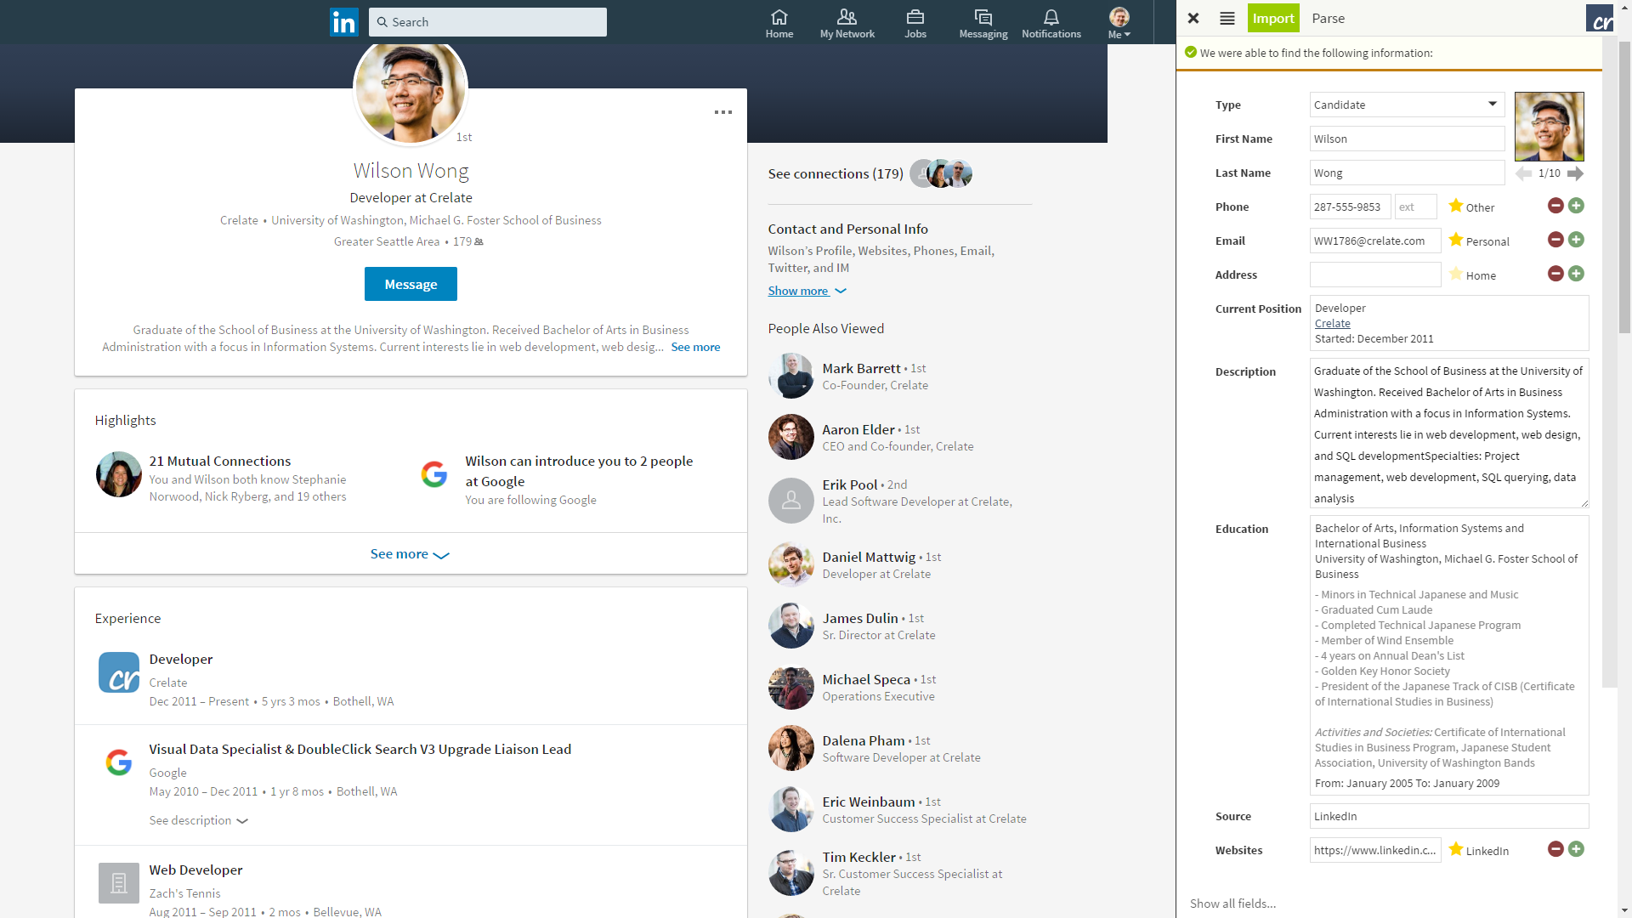Switch to the Parse tab
This screenshot has width=1632, height=918.
(x=1328, y=19)
